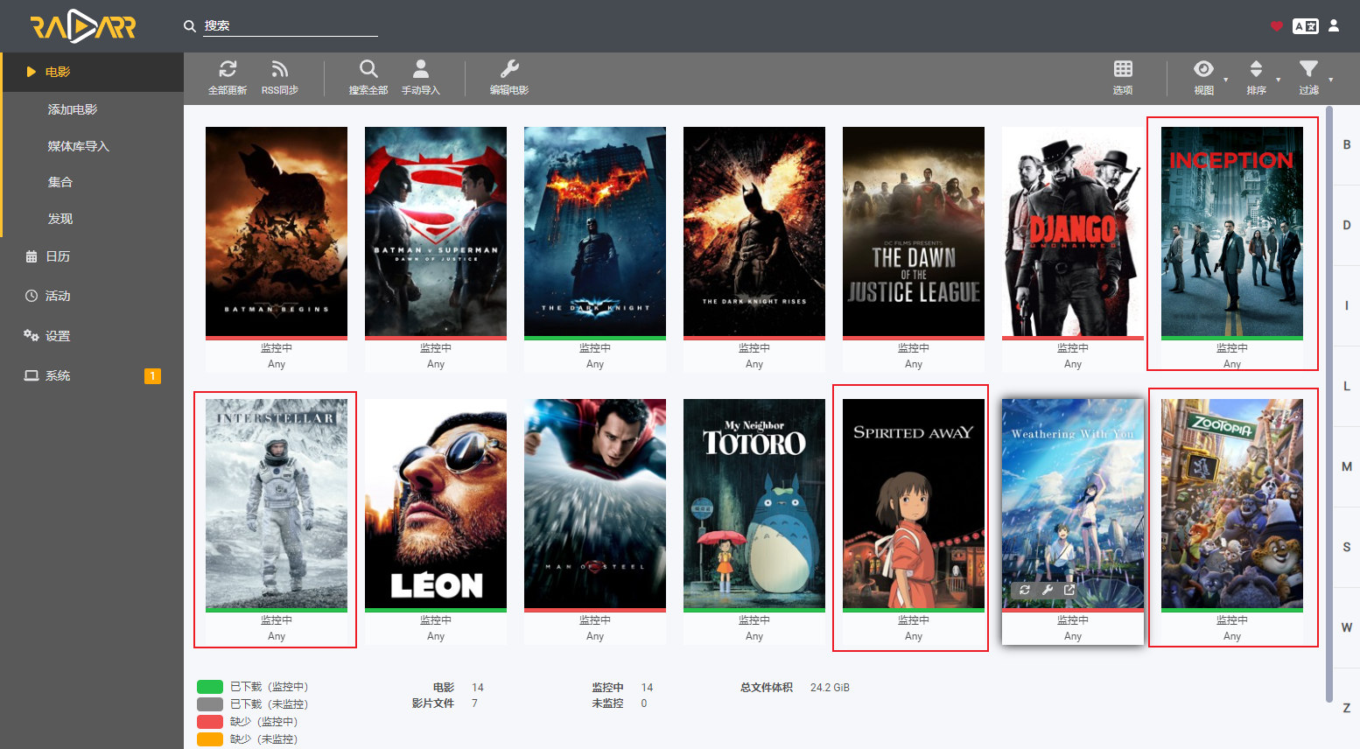Open the Batman Begins poster
The width and height of the screenshot is (1360, 749).
[x=277, y=232]
